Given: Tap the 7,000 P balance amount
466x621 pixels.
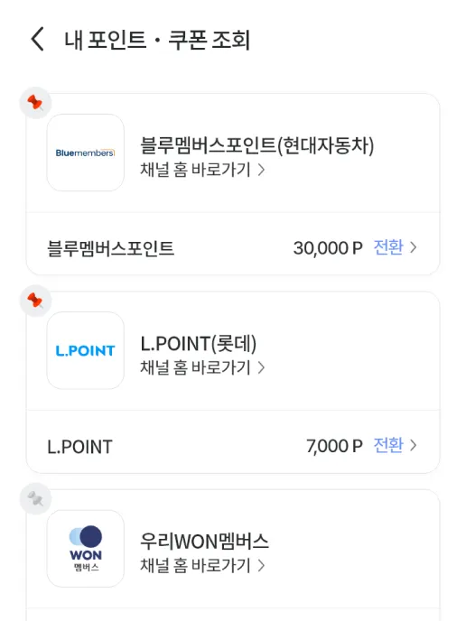Looking at the screenshot, I should click(334, 446).
